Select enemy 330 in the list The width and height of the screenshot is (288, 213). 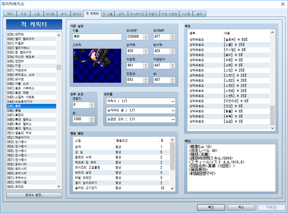[31, 39]
